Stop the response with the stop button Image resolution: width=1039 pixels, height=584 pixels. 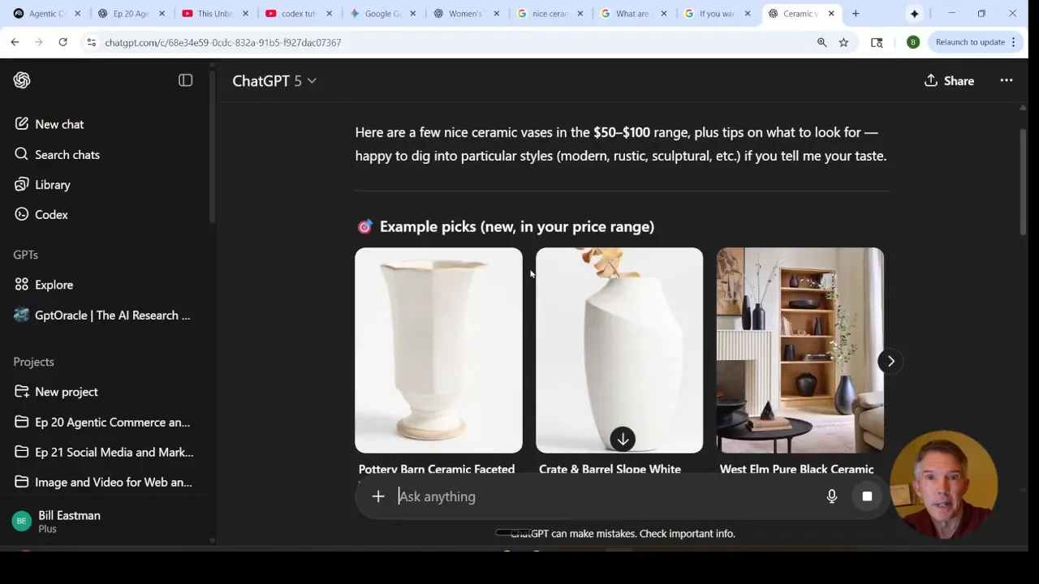pos(867,496)
